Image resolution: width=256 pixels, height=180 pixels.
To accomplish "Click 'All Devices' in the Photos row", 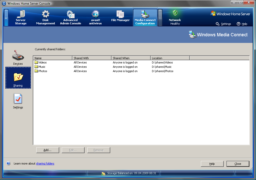I will point(80,71).
